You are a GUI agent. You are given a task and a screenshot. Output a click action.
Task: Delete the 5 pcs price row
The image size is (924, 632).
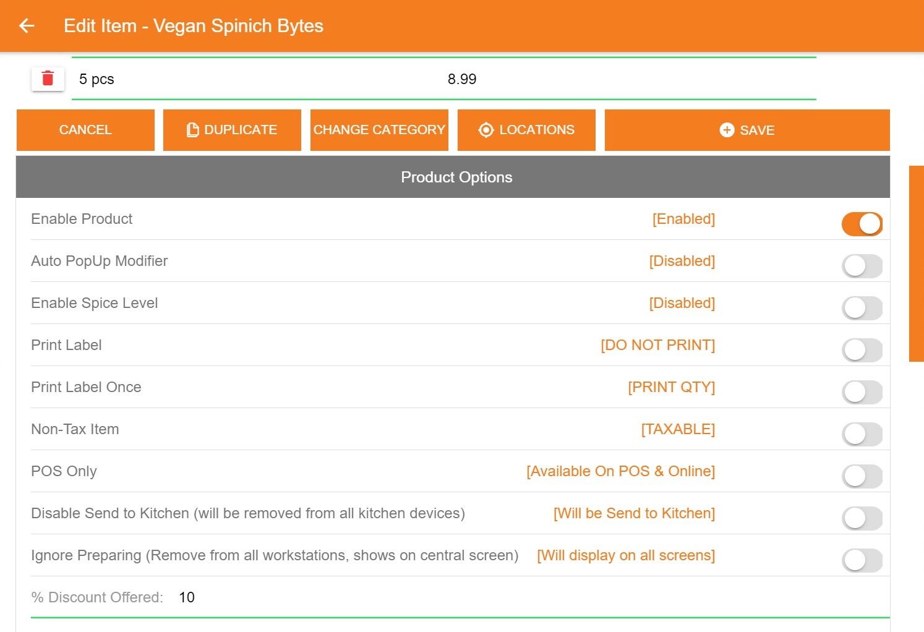pyautogui.click(x=48, y=79)
